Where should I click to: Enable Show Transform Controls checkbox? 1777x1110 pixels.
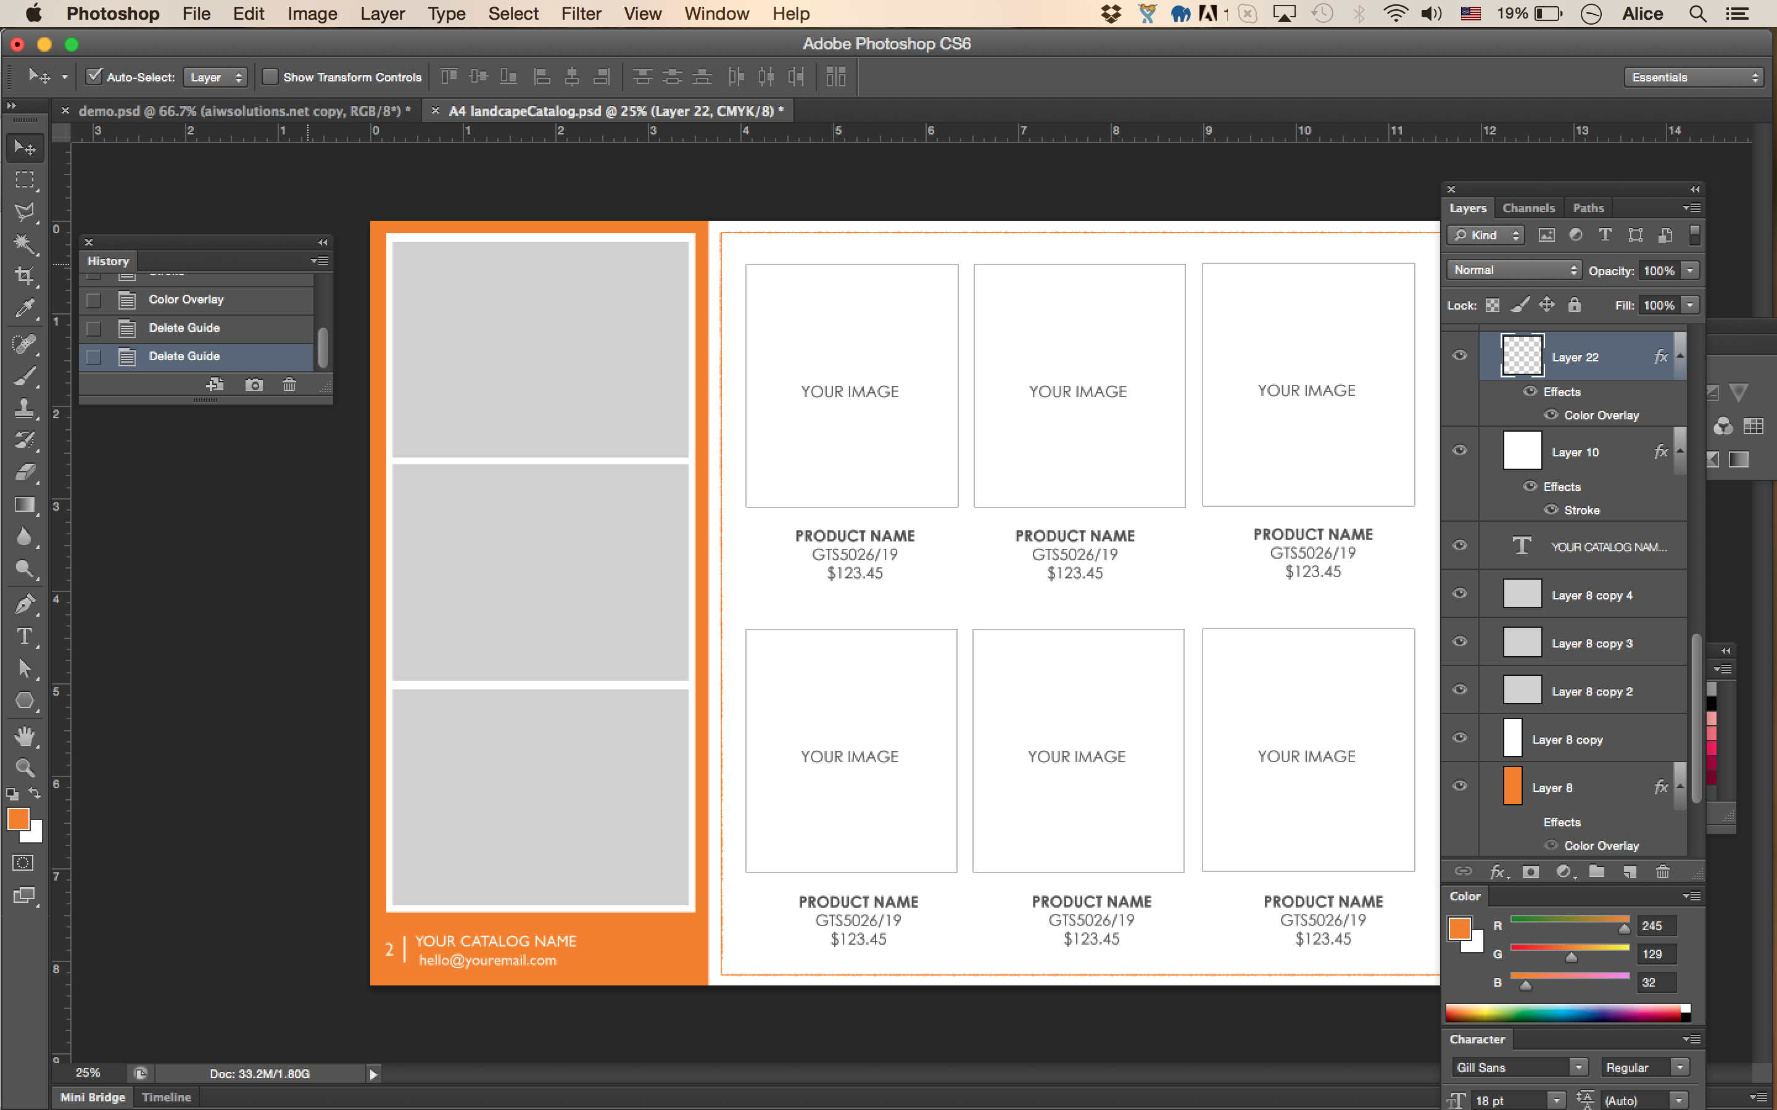270,76
